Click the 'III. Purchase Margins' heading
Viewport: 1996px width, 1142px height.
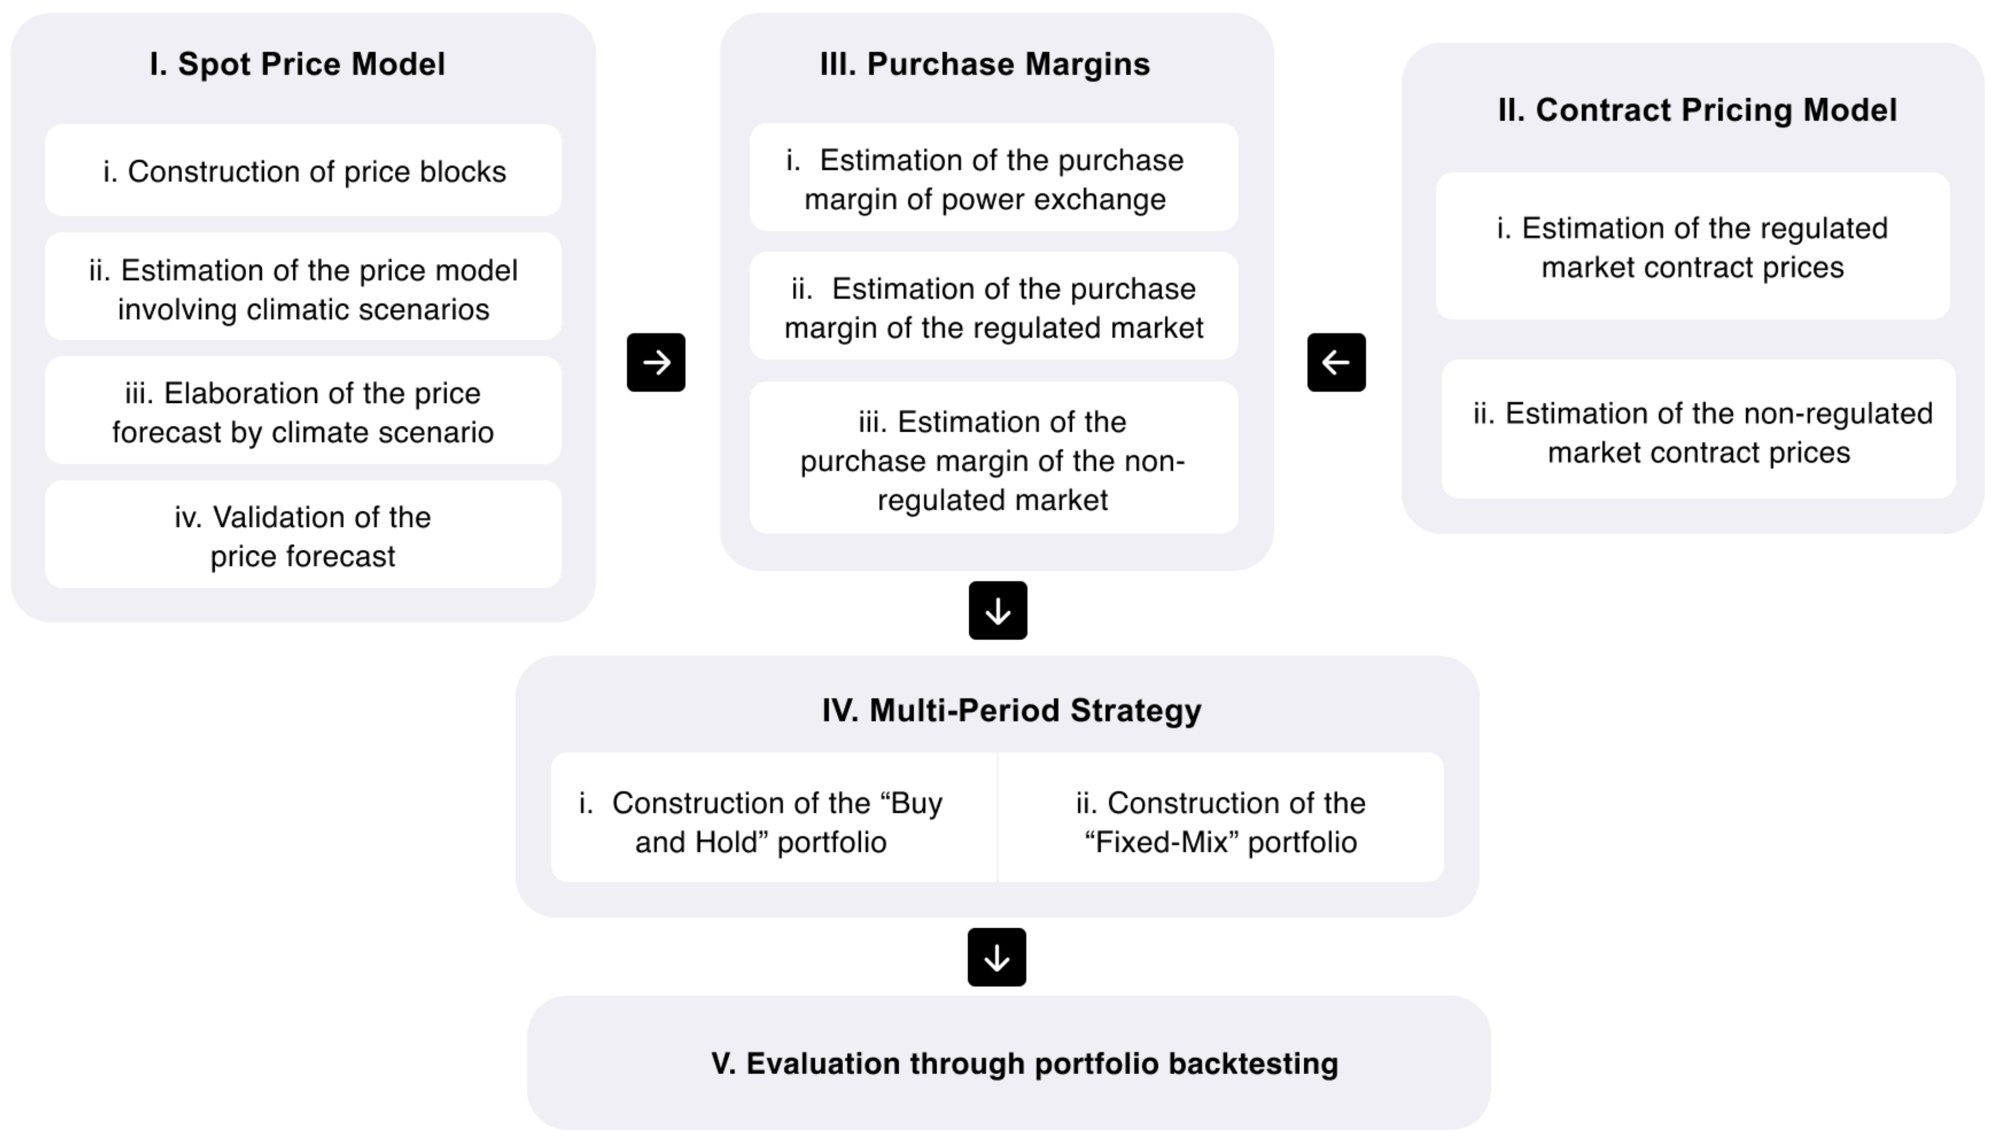click(x=985, y=64)
